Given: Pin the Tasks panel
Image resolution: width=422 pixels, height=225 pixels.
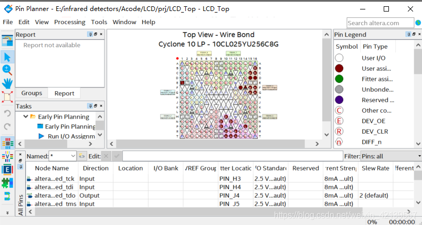Looking at the screenshot, I should (x=90, y=106).
